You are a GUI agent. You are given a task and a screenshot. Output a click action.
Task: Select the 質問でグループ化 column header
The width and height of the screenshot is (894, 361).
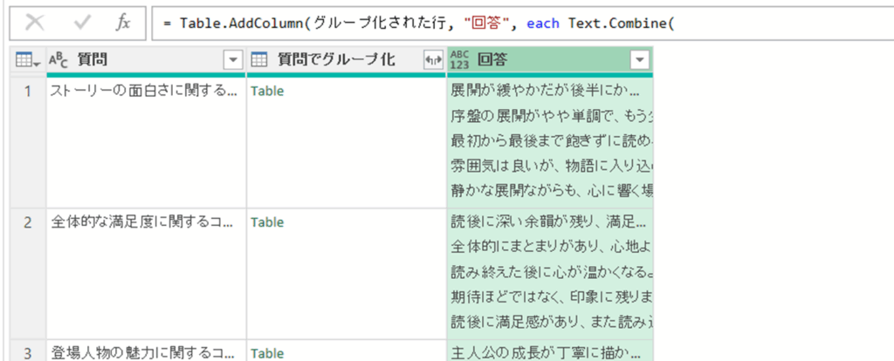[336, 59]
